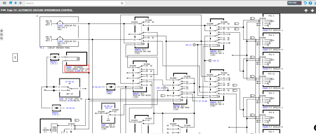Open the M2596 FLT spoiler 2 link

coord(265,30)
